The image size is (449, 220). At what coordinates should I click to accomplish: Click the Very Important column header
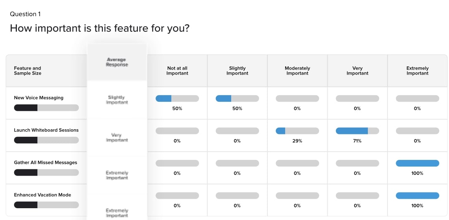pyautogui.click(x=357, y=71)
